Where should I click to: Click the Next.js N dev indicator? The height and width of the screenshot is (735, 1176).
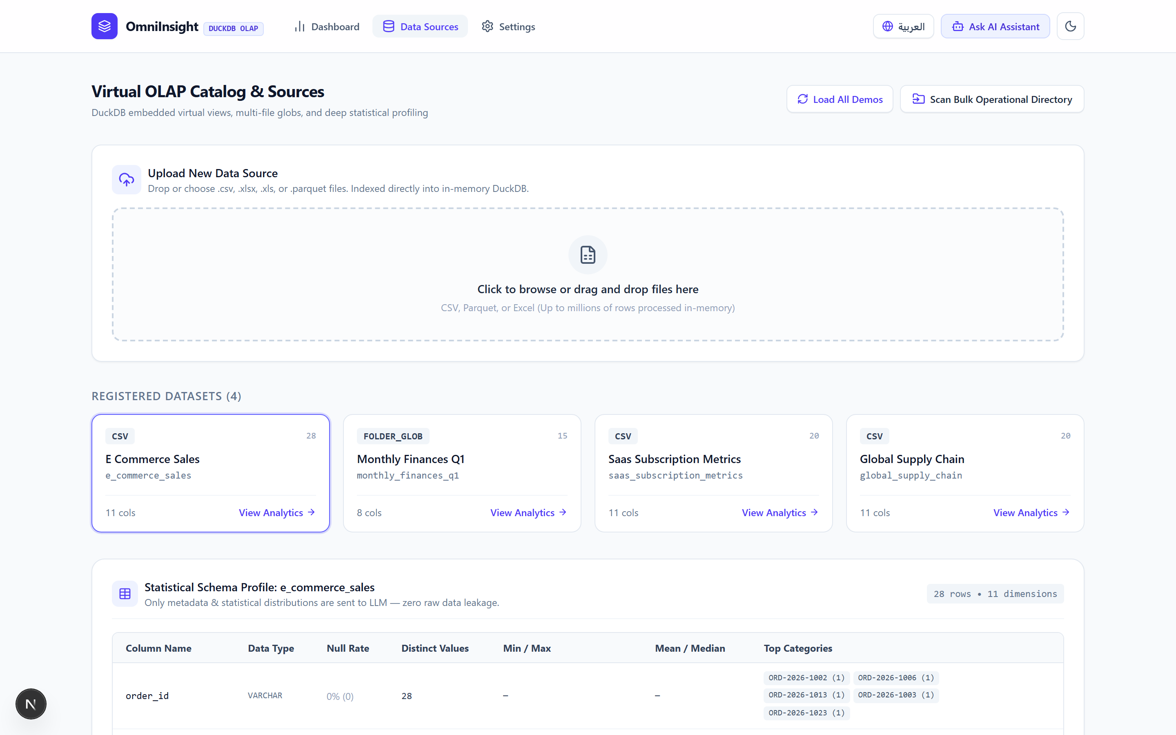pyautogui.click(x=31, y=704)
